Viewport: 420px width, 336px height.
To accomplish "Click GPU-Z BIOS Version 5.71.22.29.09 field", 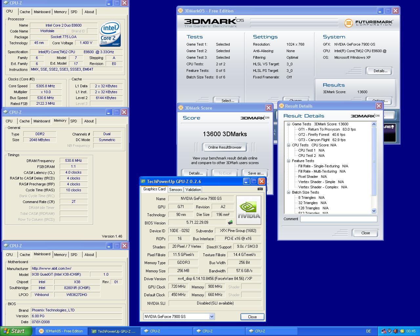I will [x=198, y=222].
